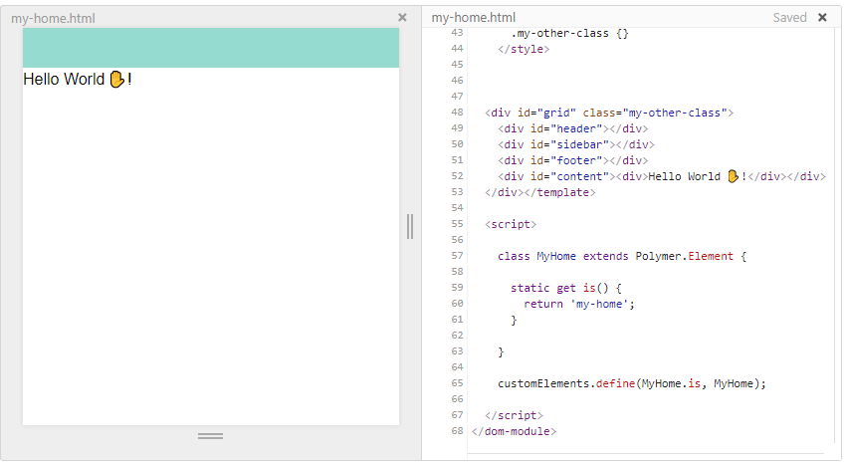This screenshot has height=462, width=845.
Task: Click the customElements.define code line
Action: [x=632, y=383]
